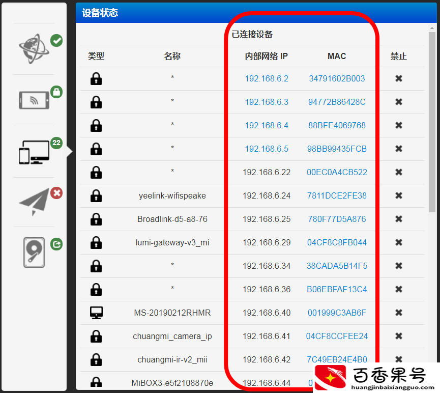Screen dimensions: 440x393
Task: Block yeelink-wifispeake device with X icon
Action: (x=399, y=195)
